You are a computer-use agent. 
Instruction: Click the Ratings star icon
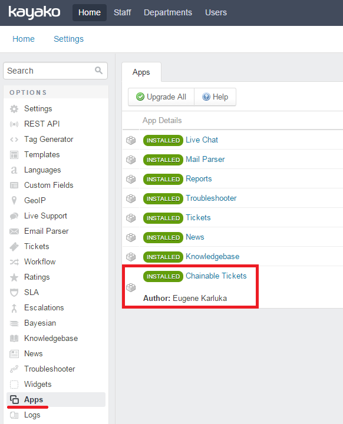(14, 277)
